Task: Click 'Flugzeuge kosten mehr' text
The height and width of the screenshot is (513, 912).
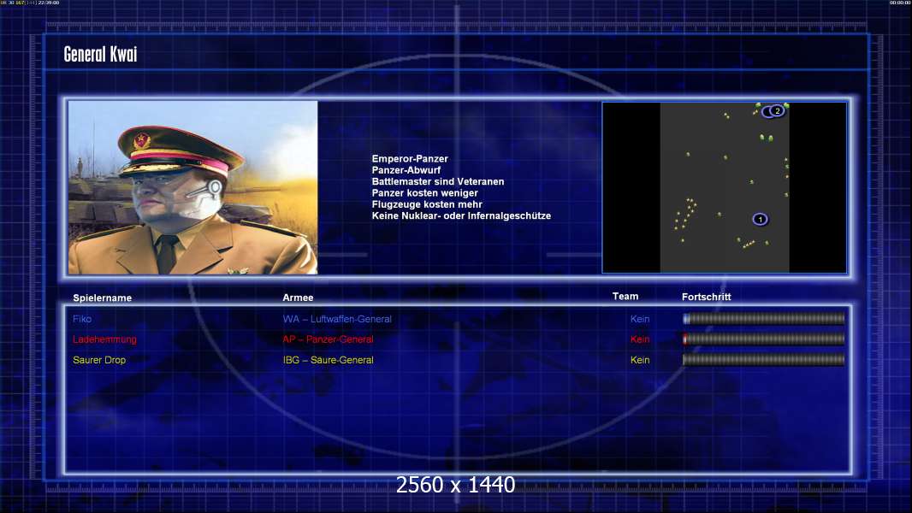Action: point(427,204)
